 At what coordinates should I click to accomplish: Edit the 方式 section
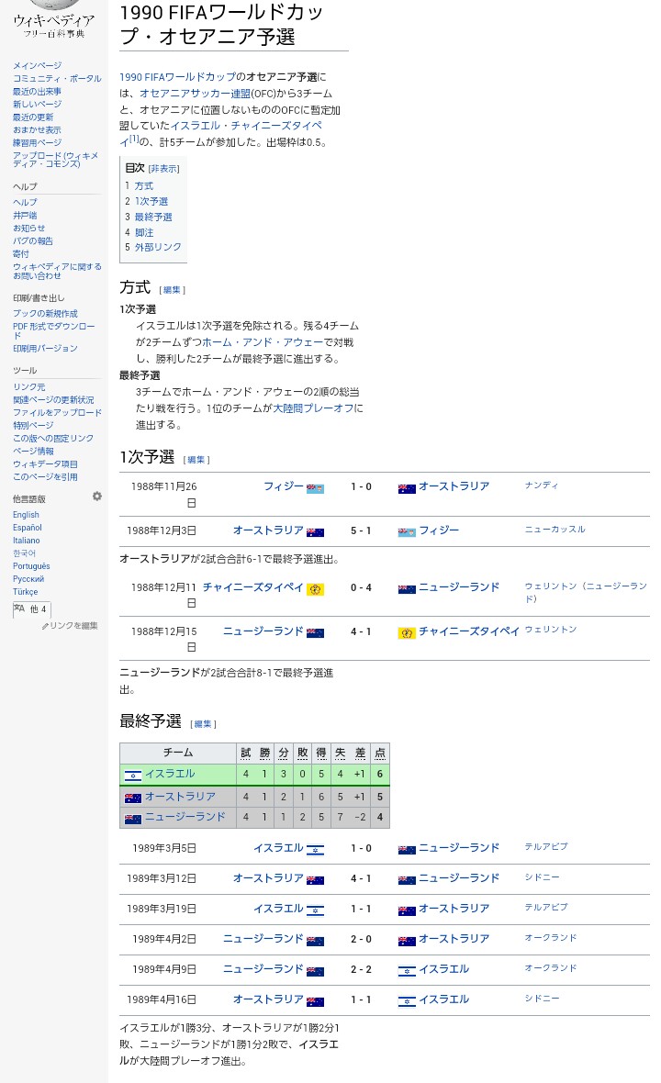pyautogui.click(x=172, y=290)
